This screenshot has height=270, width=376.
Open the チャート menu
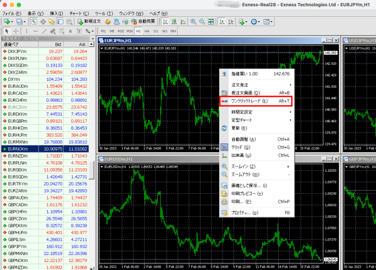click(79, 14)
